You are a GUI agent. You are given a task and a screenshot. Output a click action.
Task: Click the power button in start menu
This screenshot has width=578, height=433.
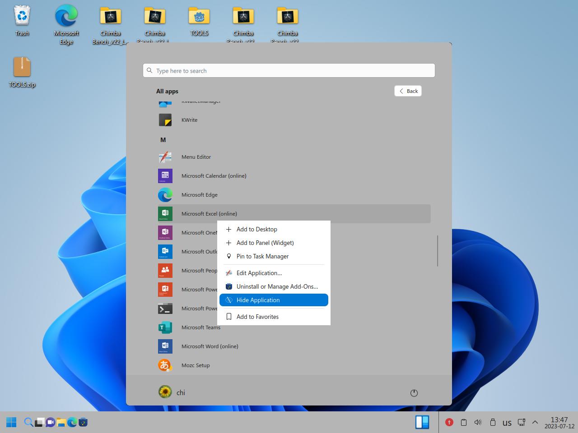tap(414, 393)
